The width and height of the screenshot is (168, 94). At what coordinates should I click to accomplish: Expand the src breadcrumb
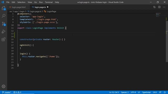[x=11, y=11]
